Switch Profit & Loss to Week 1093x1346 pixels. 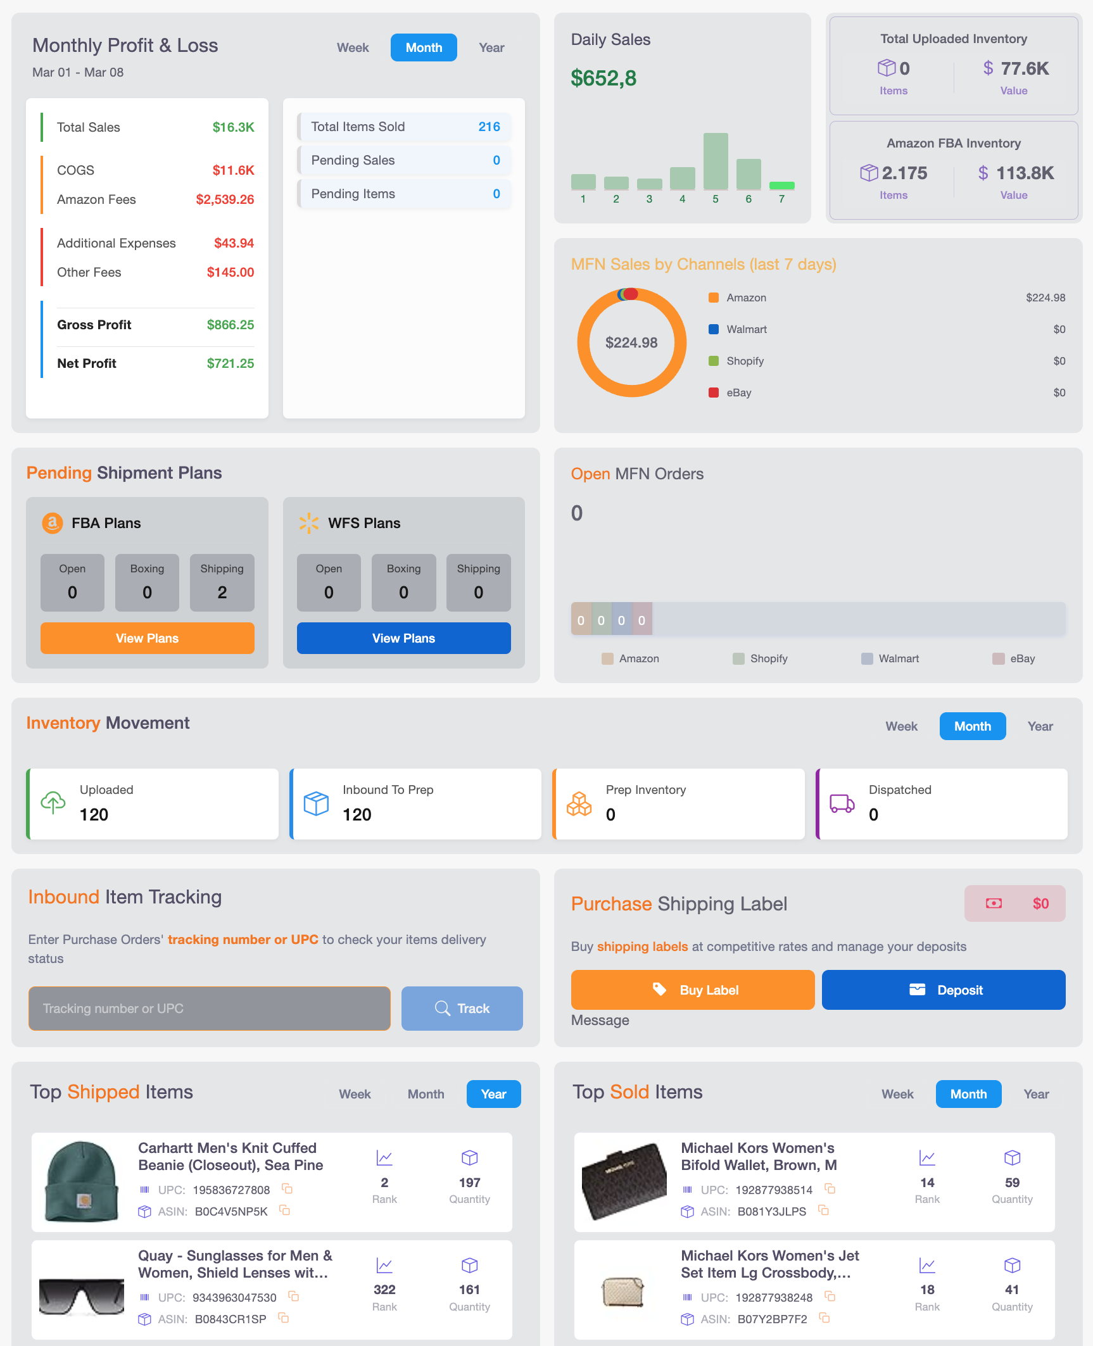[x=353, y=47]
